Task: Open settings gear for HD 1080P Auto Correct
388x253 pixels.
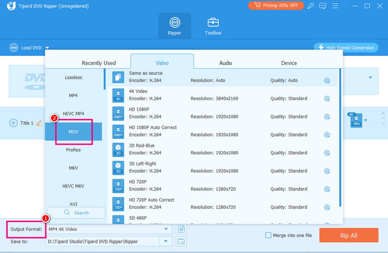Action: tap(327, 135)
